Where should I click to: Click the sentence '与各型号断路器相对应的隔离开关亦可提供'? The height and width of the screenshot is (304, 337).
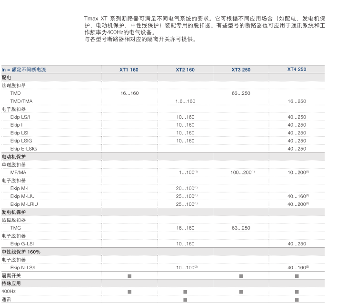(x=140, y=39)
